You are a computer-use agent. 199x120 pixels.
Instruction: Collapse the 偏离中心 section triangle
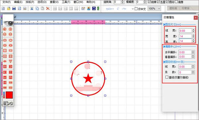[164, 46]
